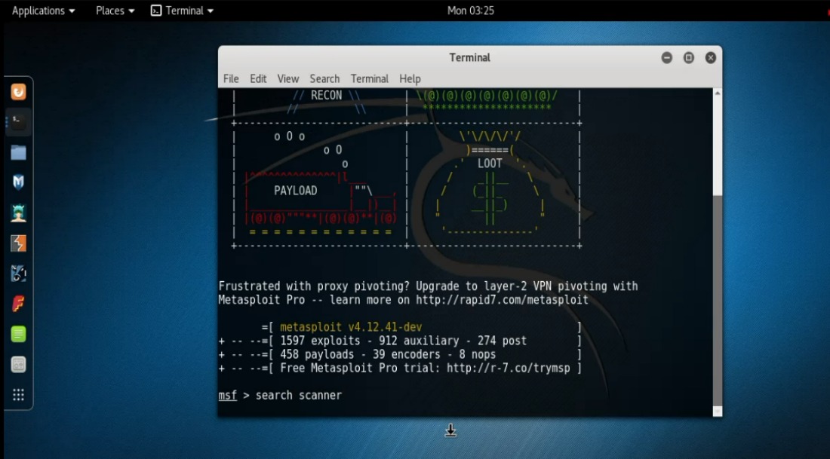Launch Firefox from the dock

tap(19, 92)
